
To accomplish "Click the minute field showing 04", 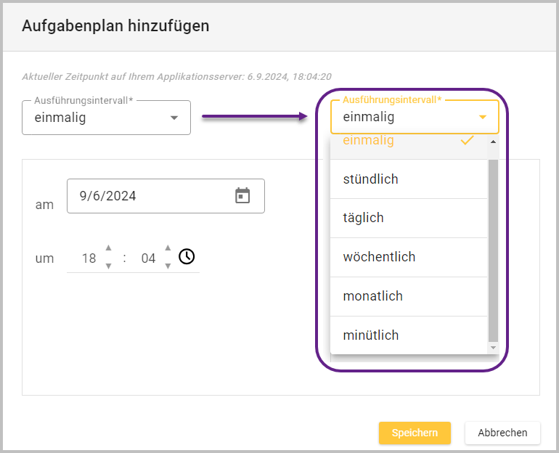I will (x=148, y=258).
